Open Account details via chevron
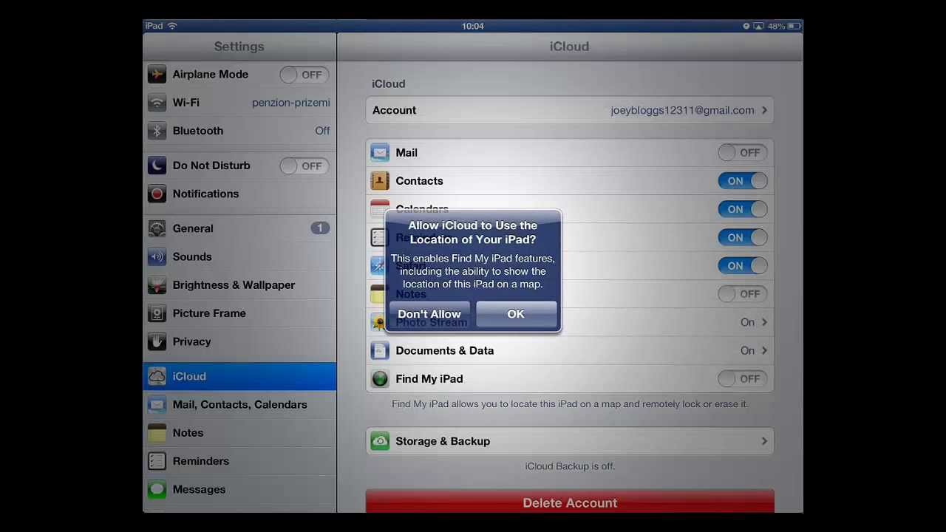946x532 pixels. (764, 110)
